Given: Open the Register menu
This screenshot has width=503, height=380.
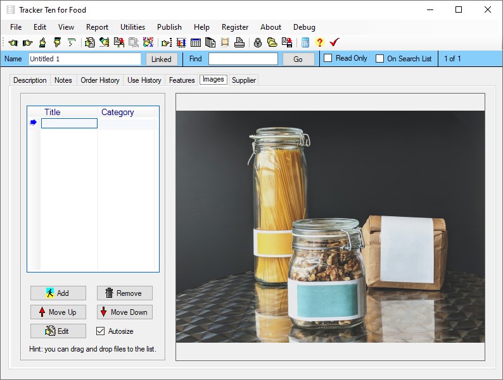Looking at the screenshot, I should coord(235,27).
